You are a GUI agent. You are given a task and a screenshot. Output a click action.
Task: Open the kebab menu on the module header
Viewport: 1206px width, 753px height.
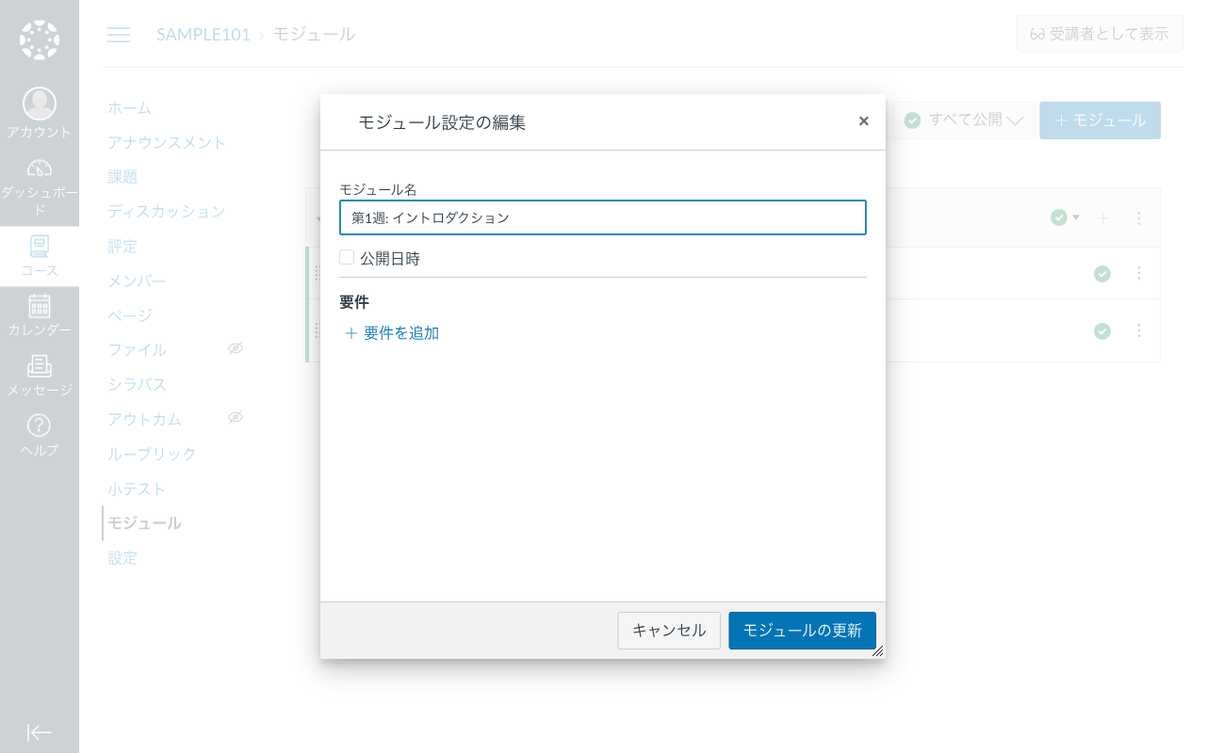1138,217
